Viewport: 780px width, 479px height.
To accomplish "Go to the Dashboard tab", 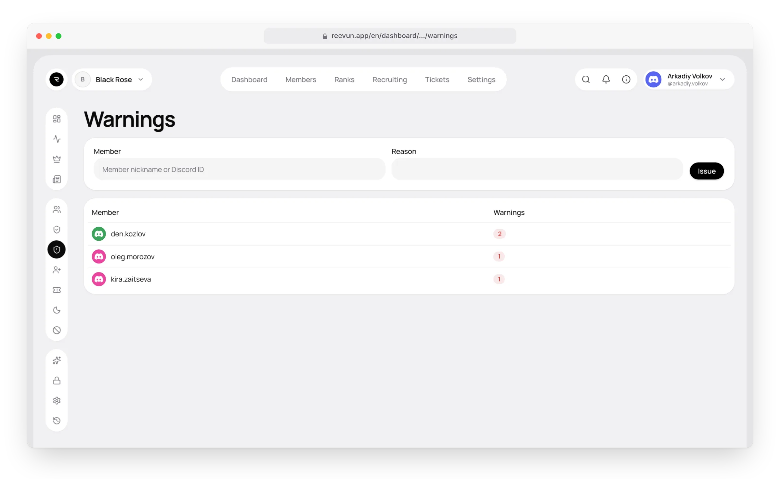I will (x=249, y=80).
